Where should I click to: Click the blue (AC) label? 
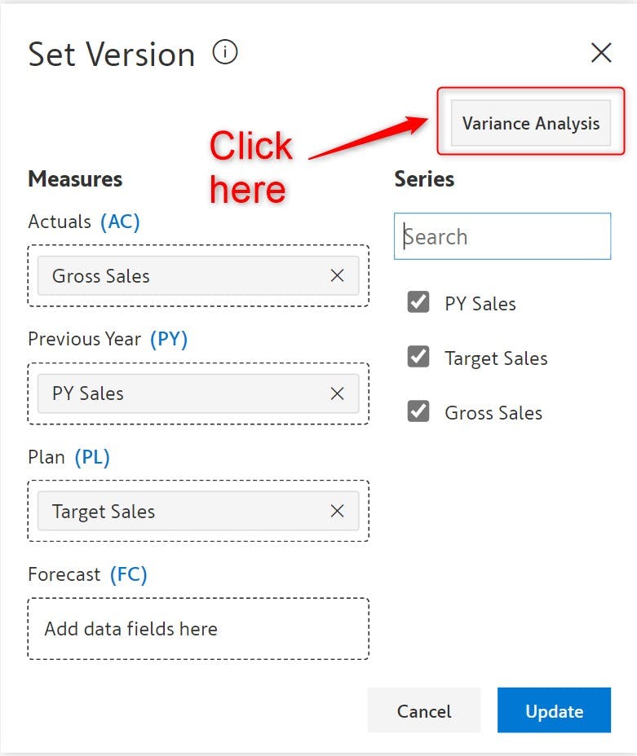120,222
